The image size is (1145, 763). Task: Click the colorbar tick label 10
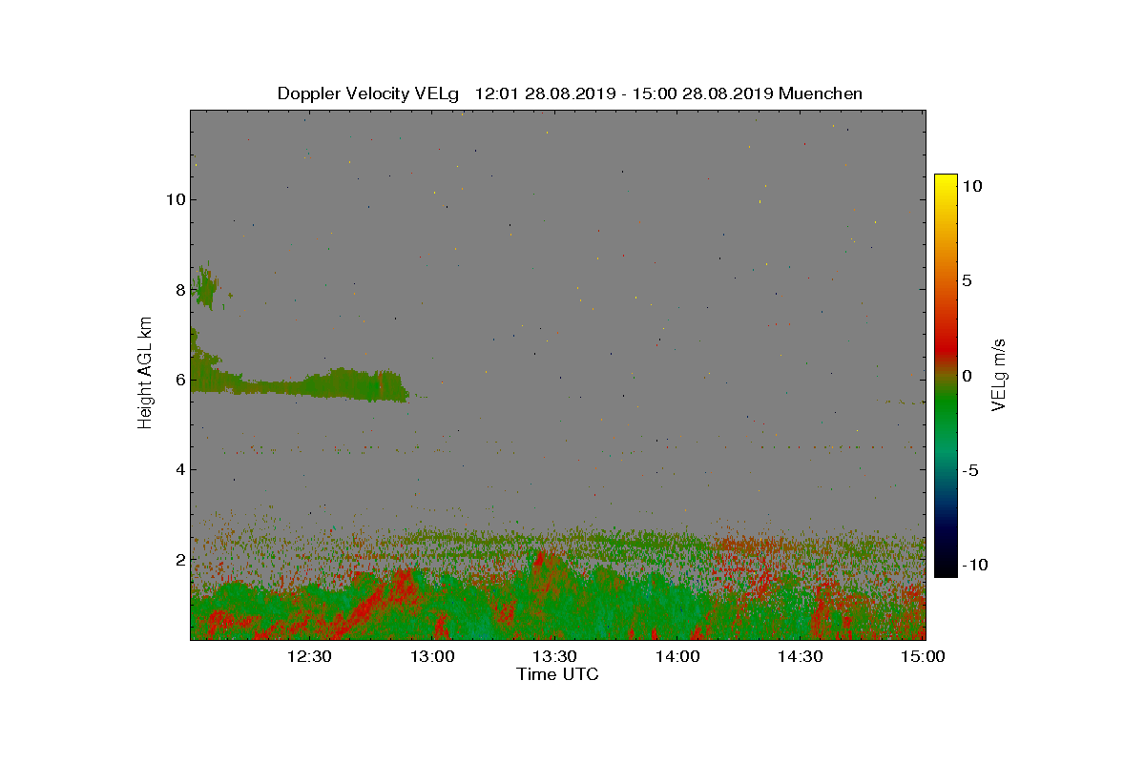click(x=971, y=187)
